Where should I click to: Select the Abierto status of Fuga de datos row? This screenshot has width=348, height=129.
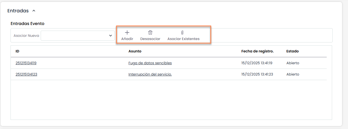293,63
